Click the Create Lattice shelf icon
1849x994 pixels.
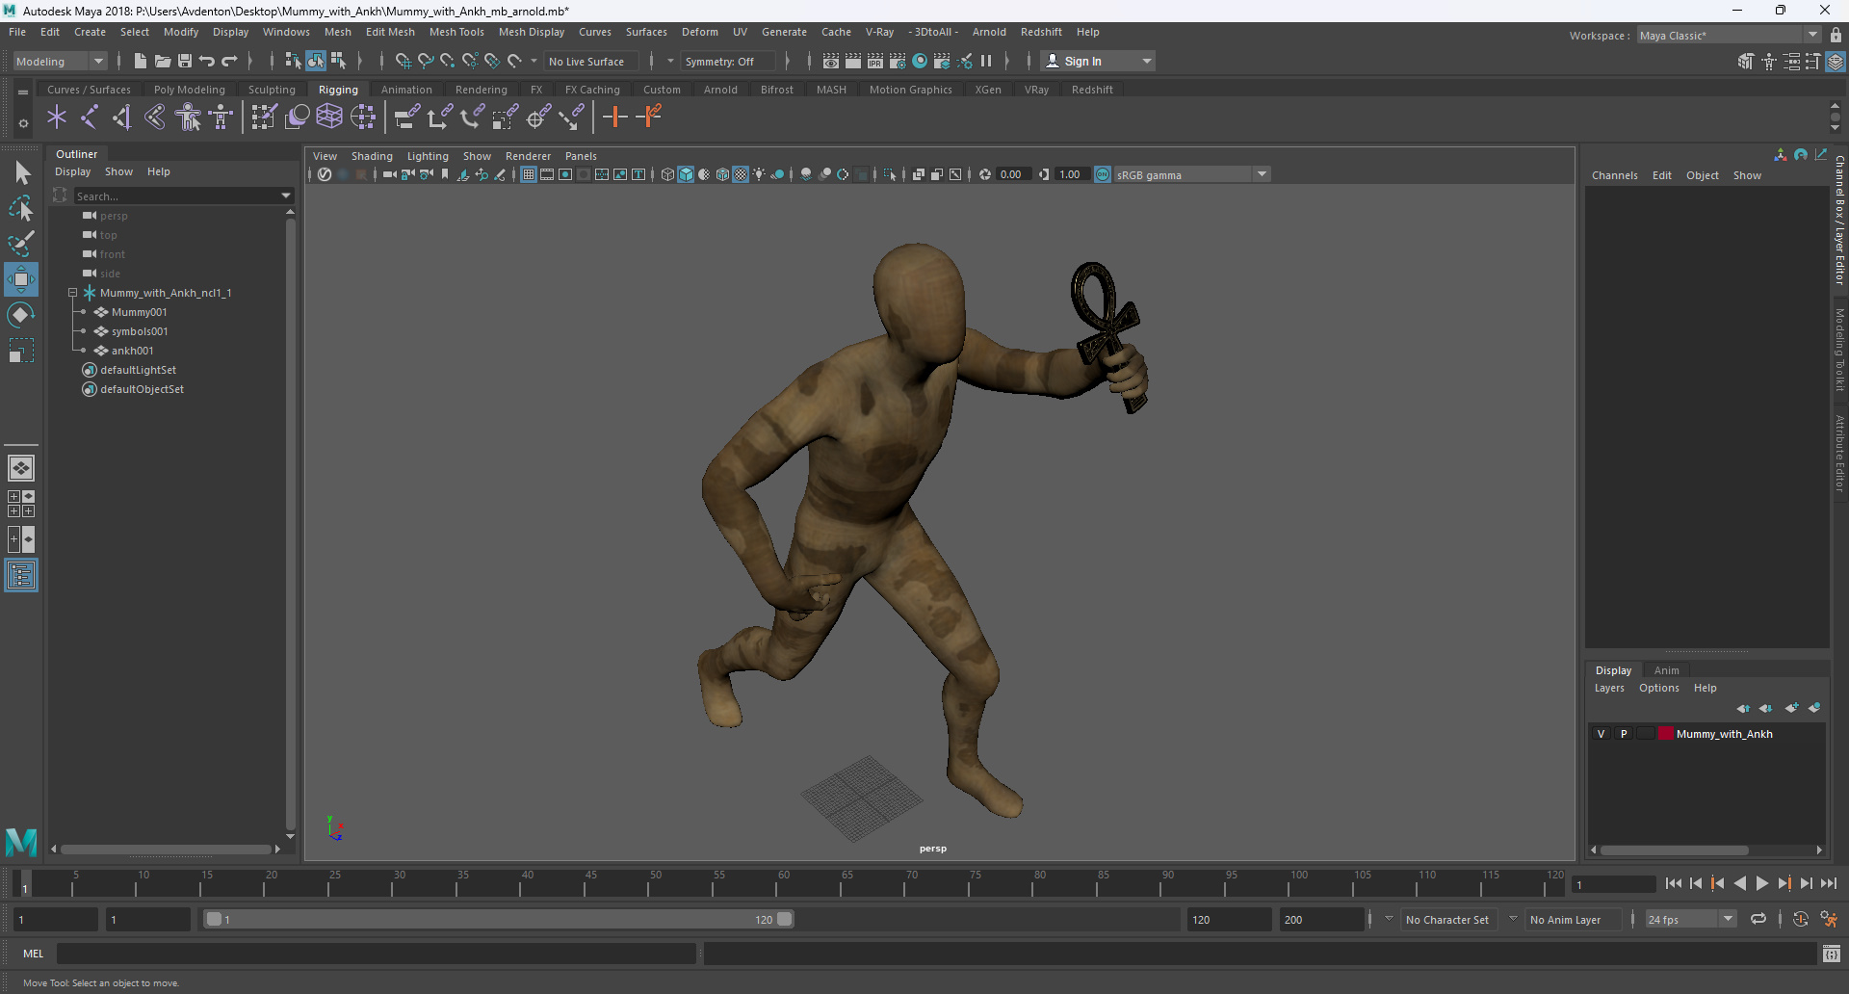329,118
